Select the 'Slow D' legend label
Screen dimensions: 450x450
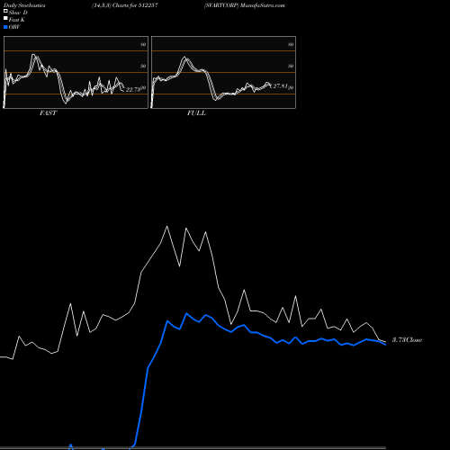click(18, 13)
